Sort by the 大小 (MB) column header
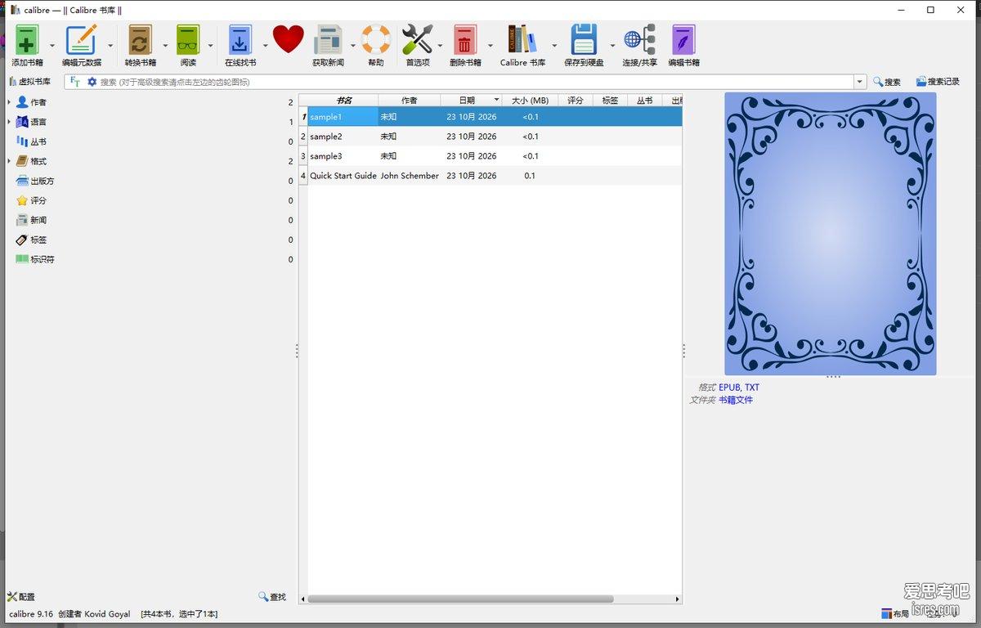This screenshot has width=981, height=628. pos(530,101)
